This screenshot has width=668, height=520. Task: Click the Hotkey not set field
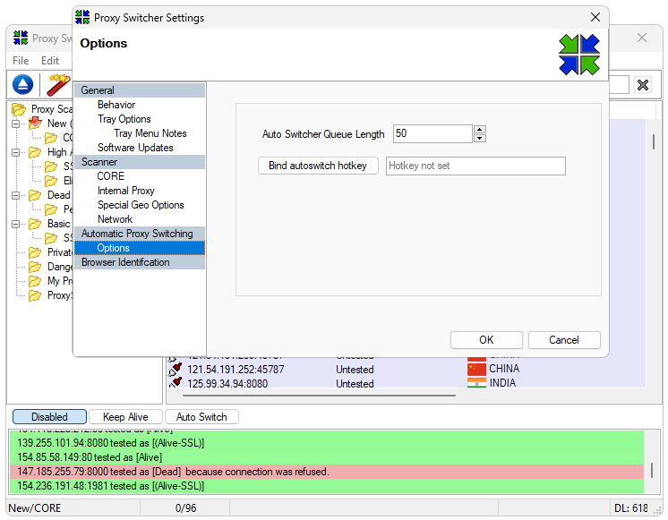[475, 166]
